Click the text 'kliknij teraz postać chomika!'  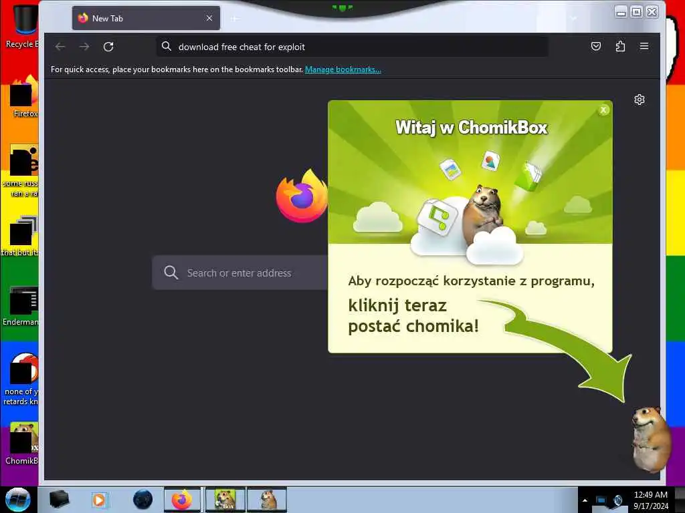413,316
